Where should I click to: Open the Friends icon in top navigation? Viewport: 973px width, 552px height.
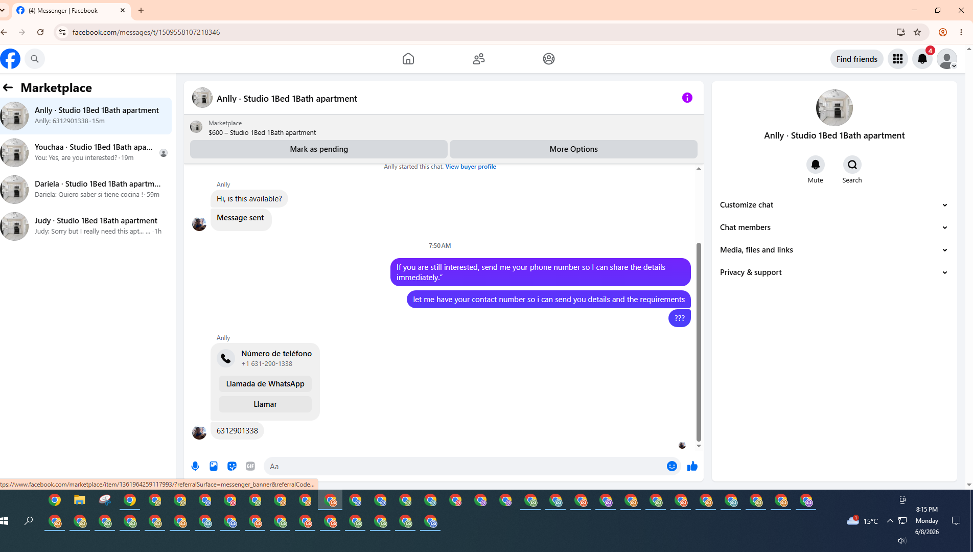[x=479, y=59]
